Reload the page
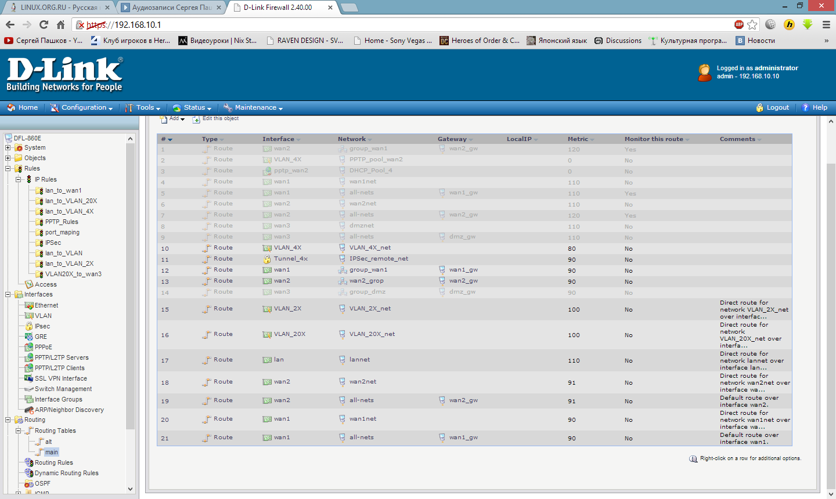The height and width of the screenshot is (499, 836). coord(44,24)
